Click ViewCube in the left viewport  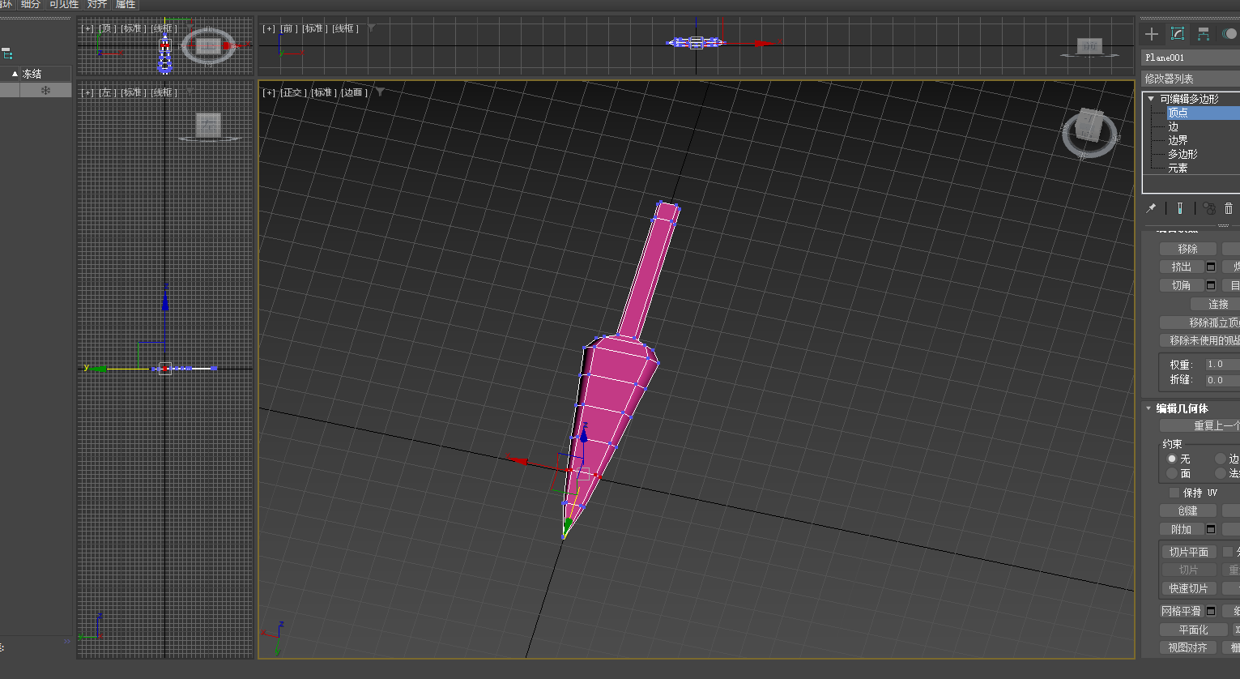click(209, 126)
